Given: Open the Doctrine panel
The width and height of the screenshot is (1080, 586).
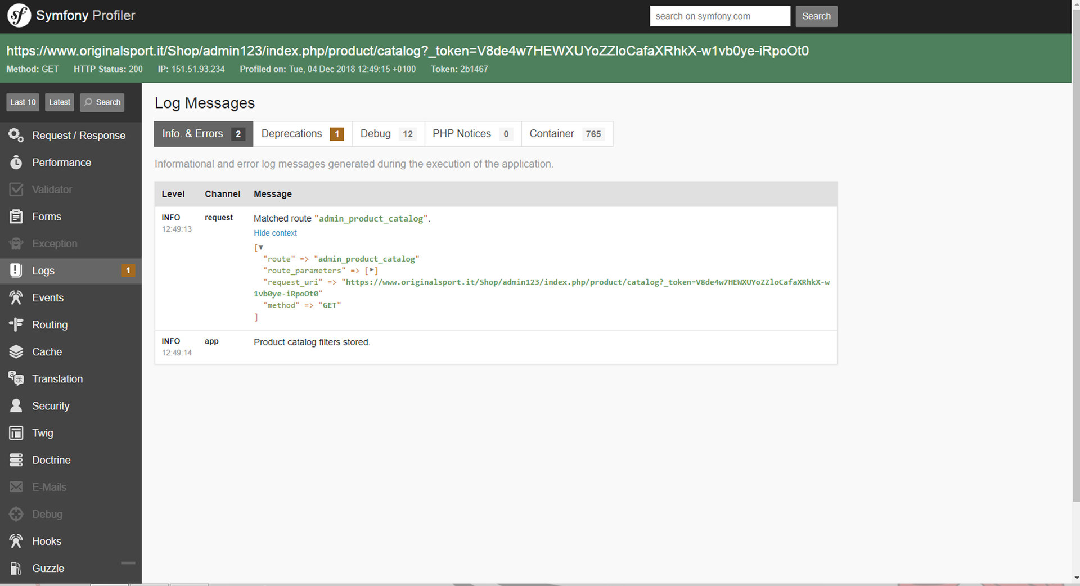Looking at the screenshot, I should coord(71,460).
